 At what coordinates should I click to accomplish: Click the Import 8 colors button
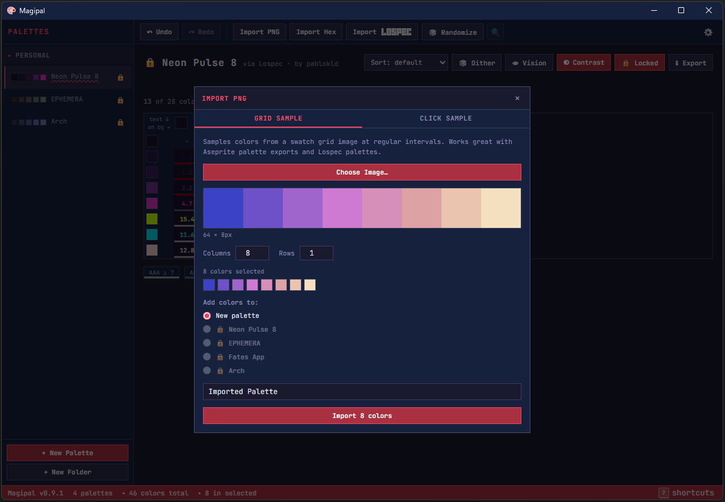362,416
